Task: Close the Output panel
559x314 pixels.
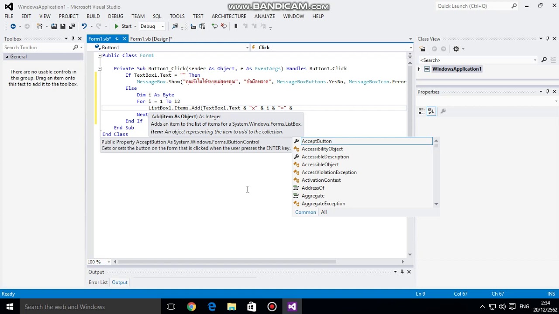Action: [409, 272]
